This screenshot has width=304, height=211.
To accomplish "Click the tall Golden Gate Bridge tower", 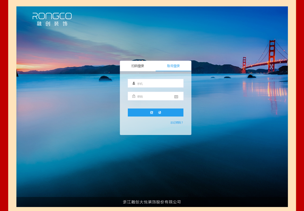I will pos(272,56).
